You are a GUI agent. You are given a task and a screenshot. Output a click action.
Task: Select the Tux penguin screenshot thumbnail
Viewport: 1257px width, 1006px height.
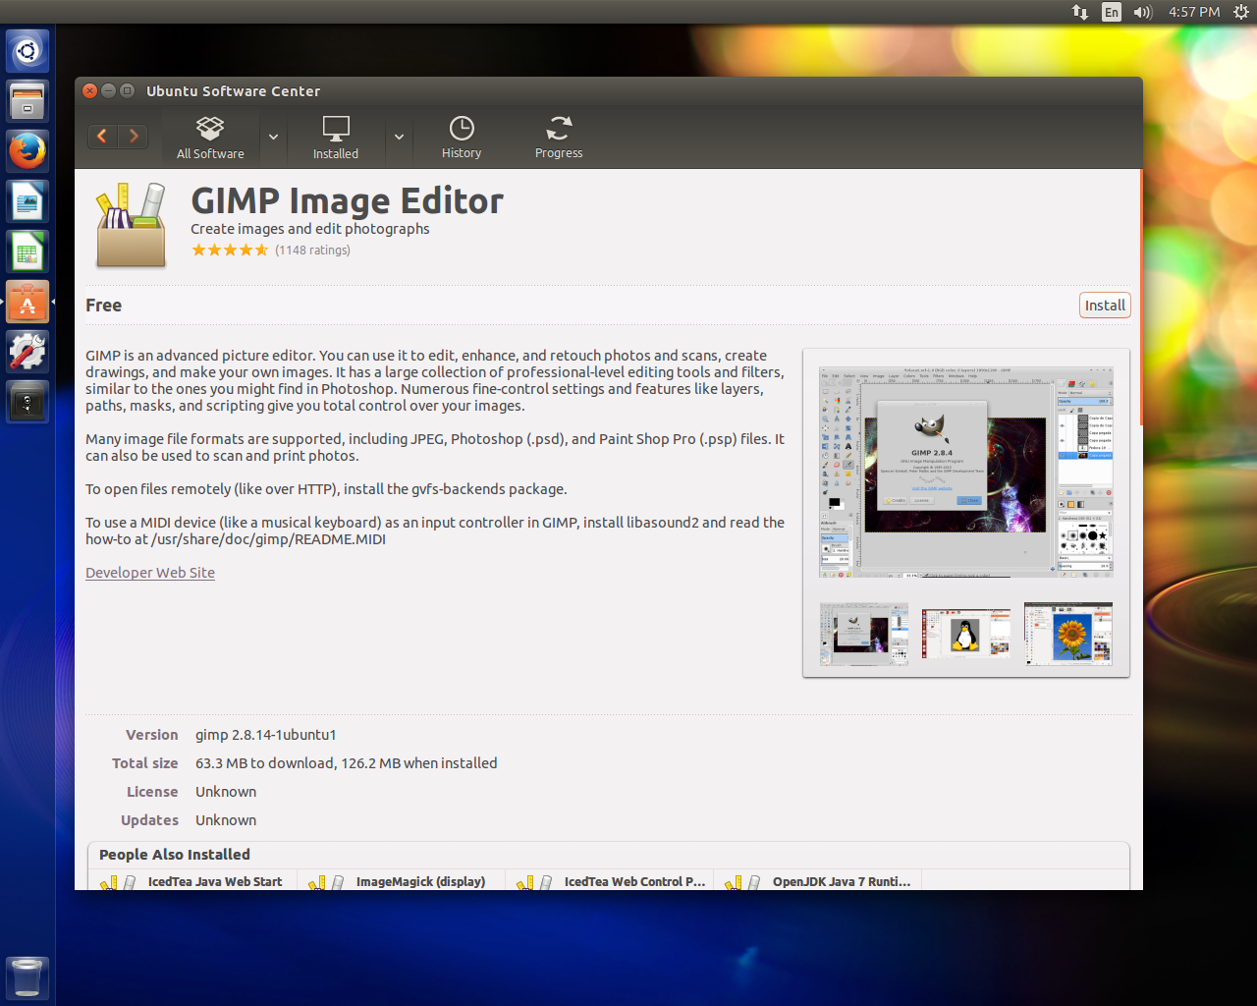click(x=966, y=634)
